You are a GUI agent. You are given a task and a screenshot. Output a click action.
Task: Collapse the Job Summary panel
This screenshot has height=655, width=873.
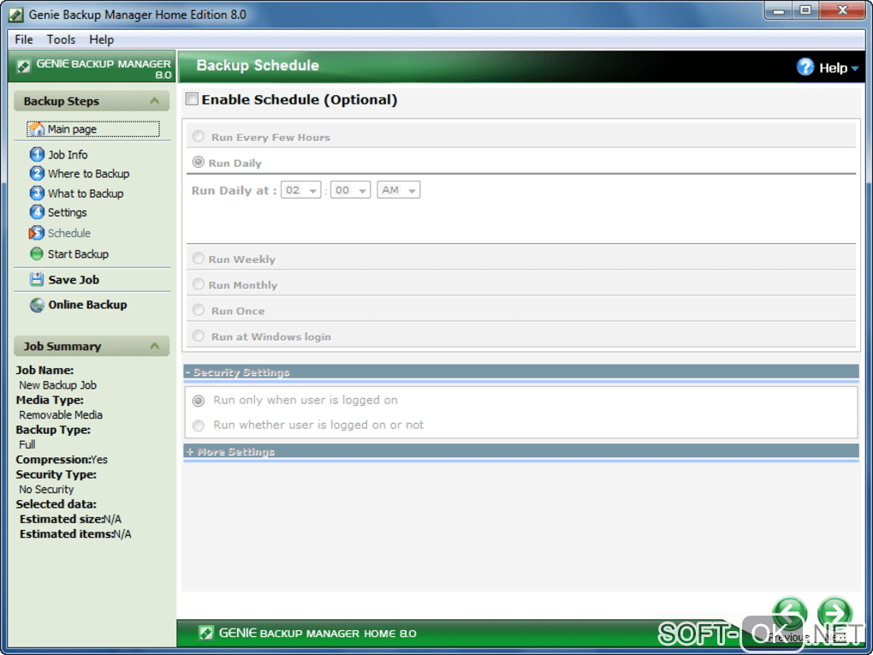pos(155,347)
